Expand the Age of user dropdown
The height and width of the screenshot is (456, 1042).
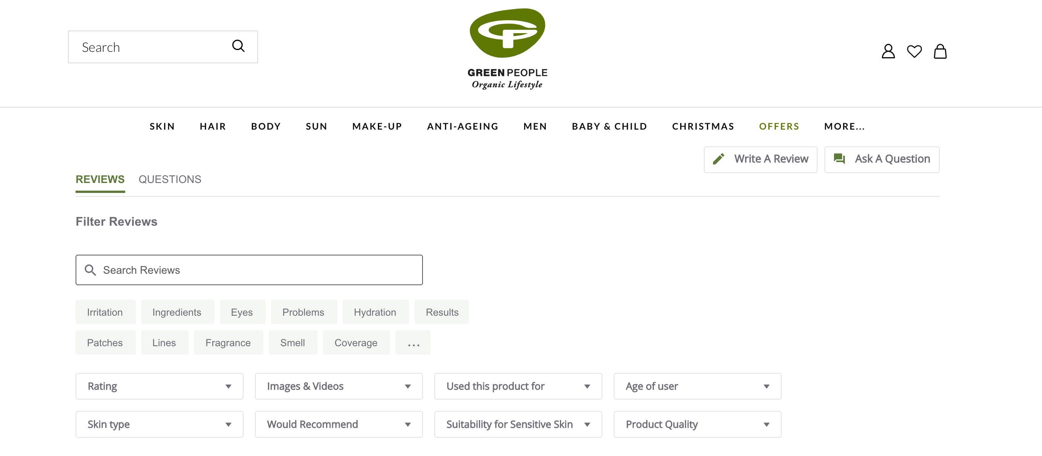tap(697, 386)
